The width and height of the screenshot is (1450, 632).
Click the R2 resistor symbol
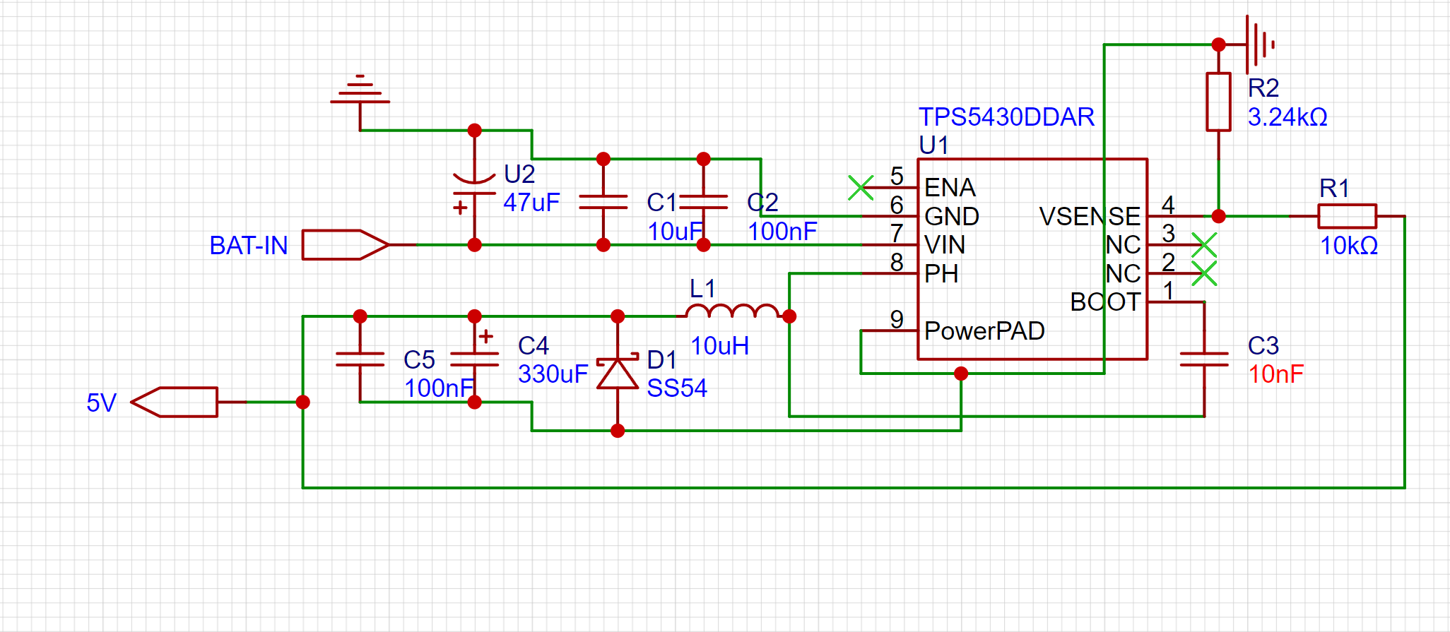pos(1218,102)
